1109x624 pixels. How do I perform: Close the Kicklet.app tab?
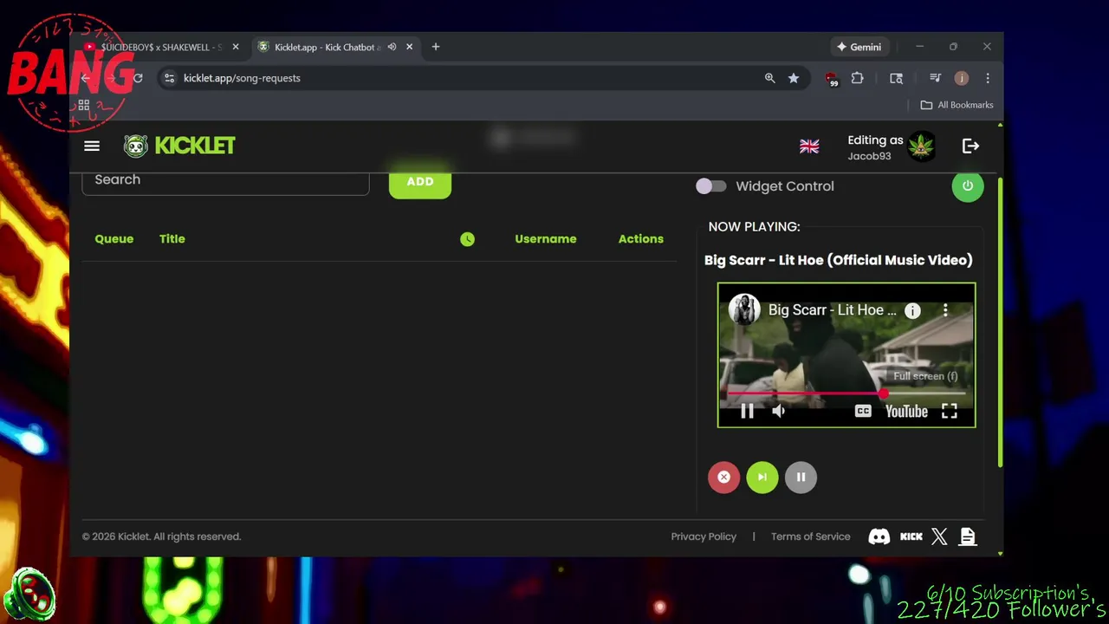[410, 47]
